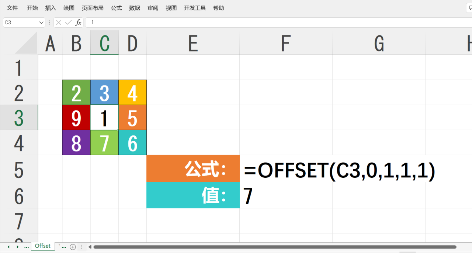The image size is (472, 253).
Task: Select row 1 header
Action: [x=19, y=67]
